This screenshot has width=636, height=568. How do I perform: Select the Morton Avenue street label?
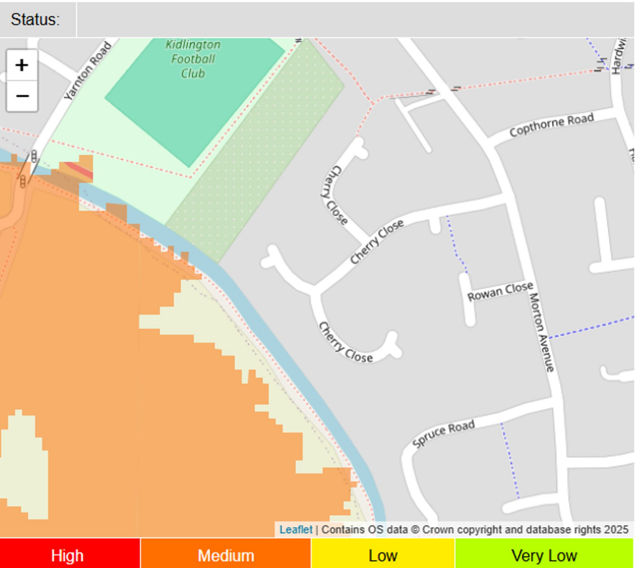tap(541, 332)
